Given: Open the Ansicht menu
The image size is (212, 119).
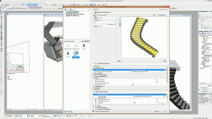Looking at the screenshot, I should (12, 3).
